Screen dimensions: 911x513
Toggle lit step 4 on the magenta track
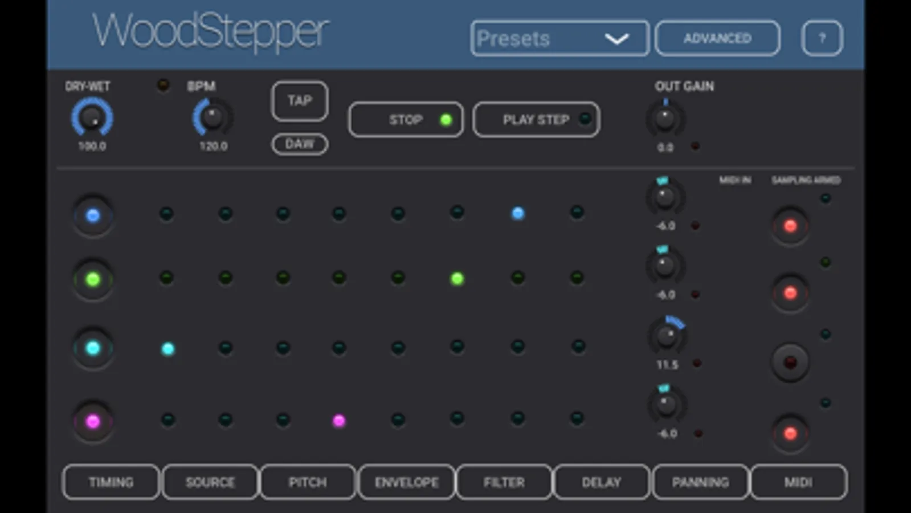339,421
